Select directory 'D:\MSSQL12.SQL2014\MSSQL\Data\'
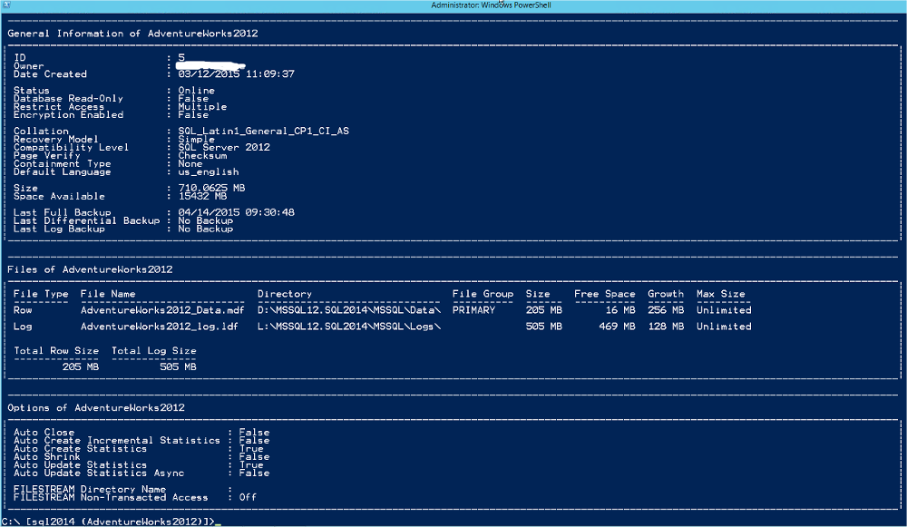Viewport: 907px width, 527px height. point(349,310)
